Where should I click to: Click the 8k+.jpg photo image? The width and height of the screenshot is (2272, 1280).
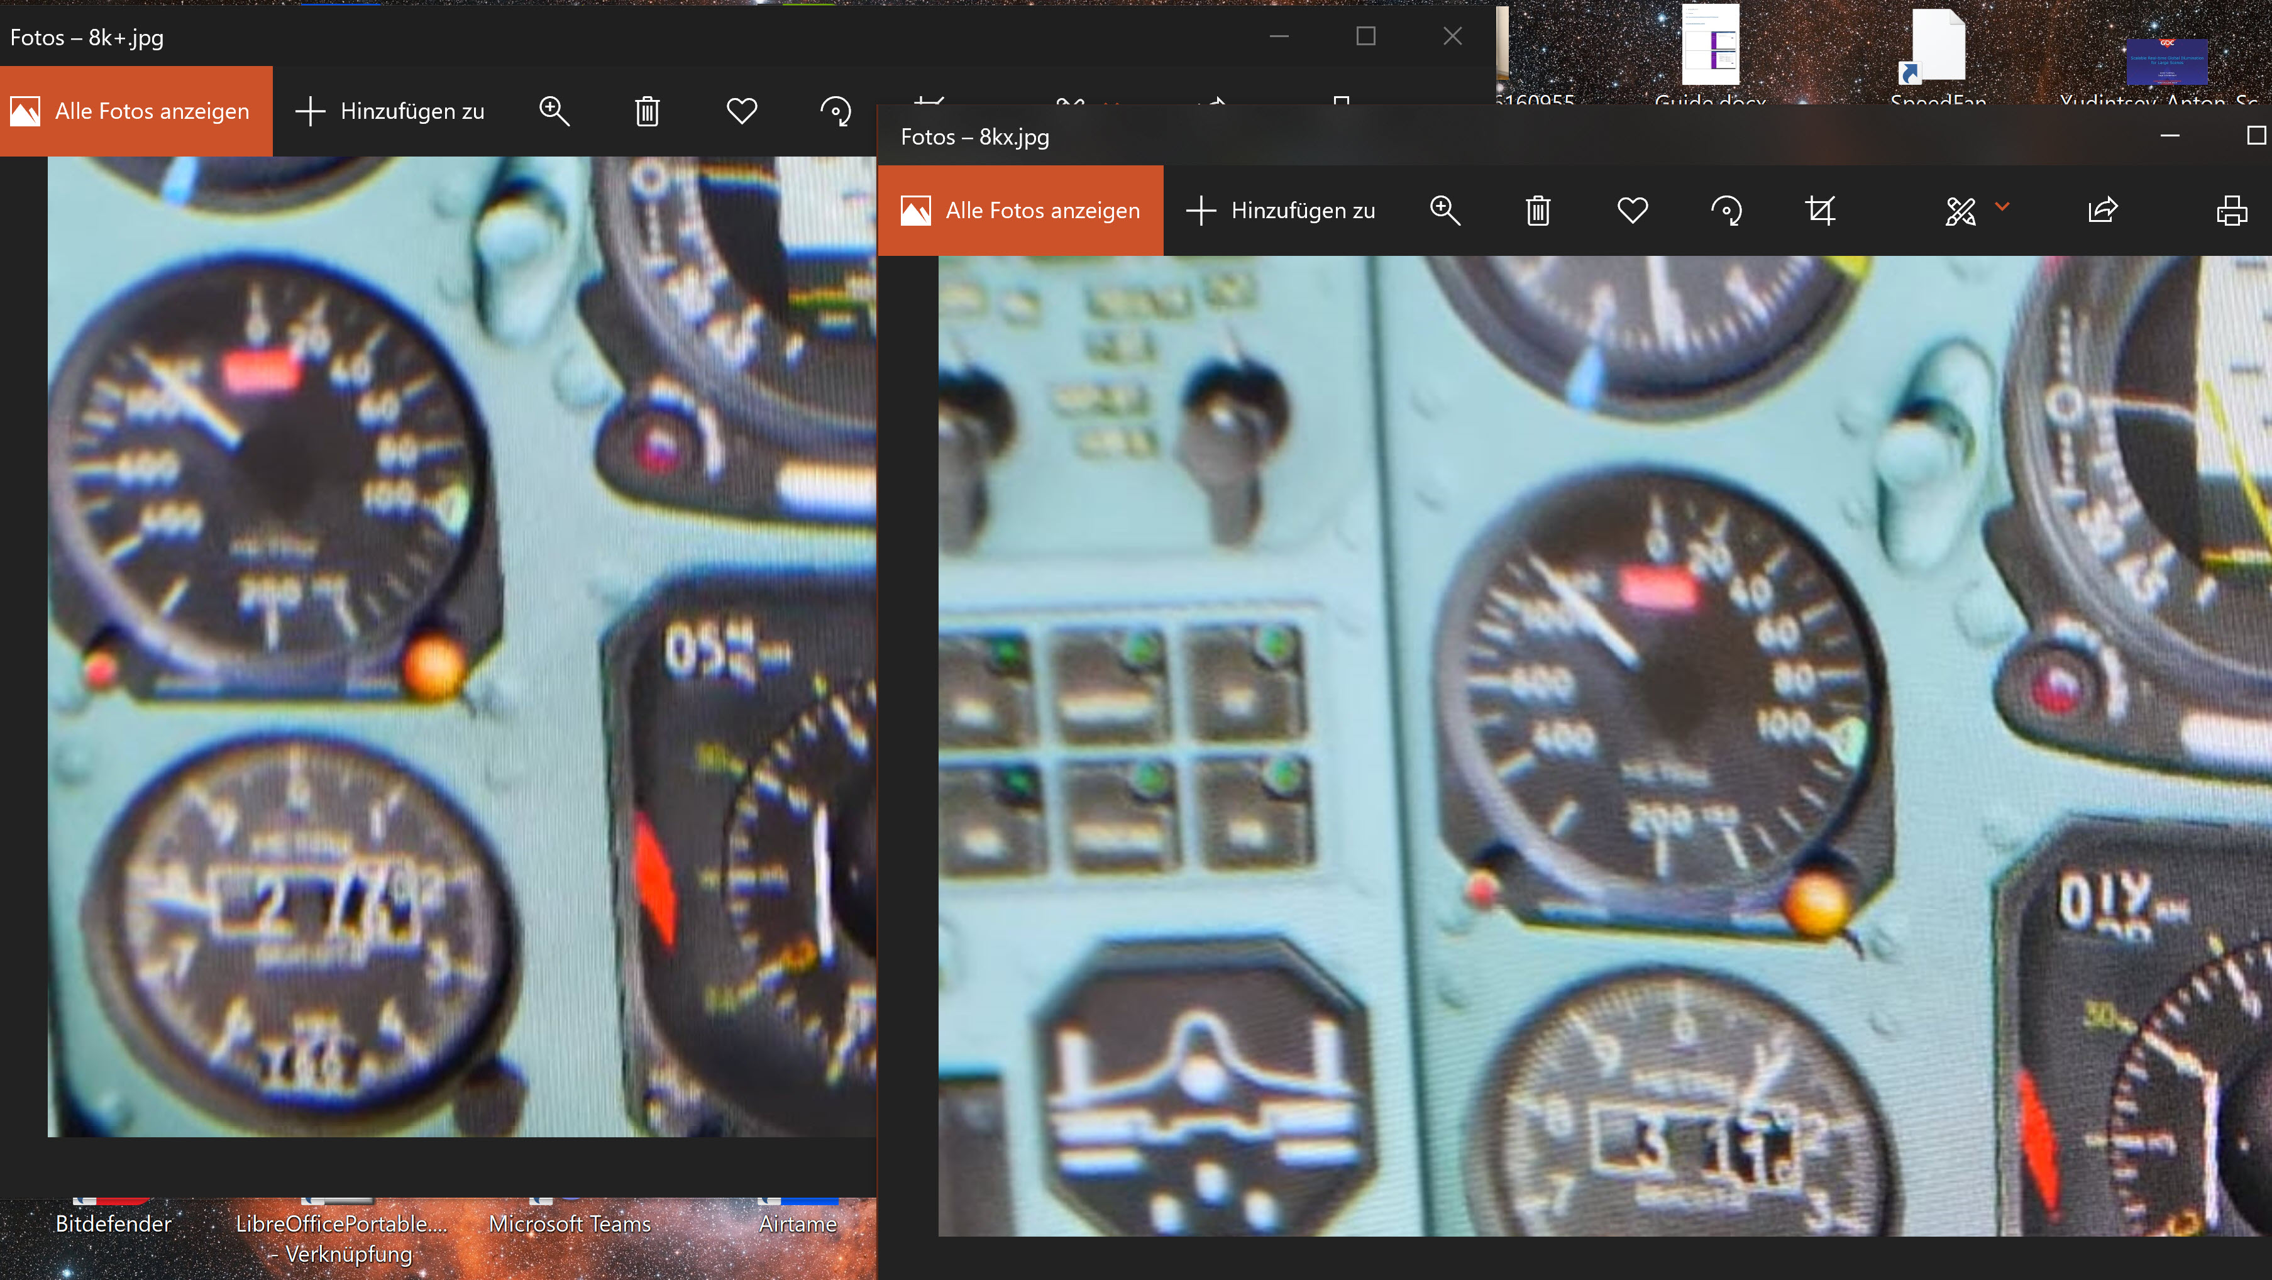pyautogui.click(x=461, y=647)
